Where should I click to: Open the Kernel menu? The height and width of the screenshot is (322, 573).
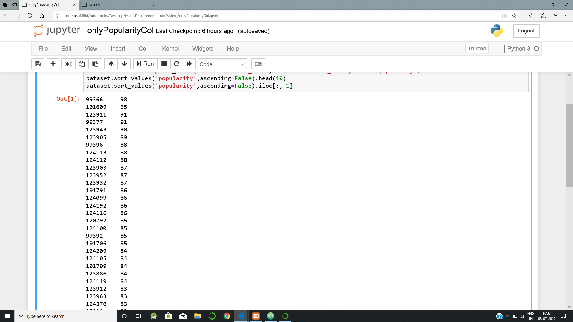pyautogui.click(x=170, y=49)
